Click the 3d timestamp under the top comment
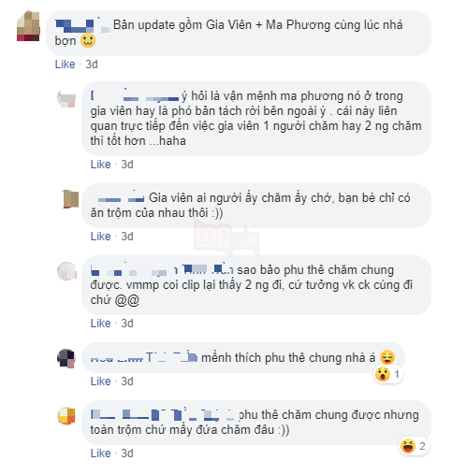This screenshot has width=452, height=475. (92, 65)
